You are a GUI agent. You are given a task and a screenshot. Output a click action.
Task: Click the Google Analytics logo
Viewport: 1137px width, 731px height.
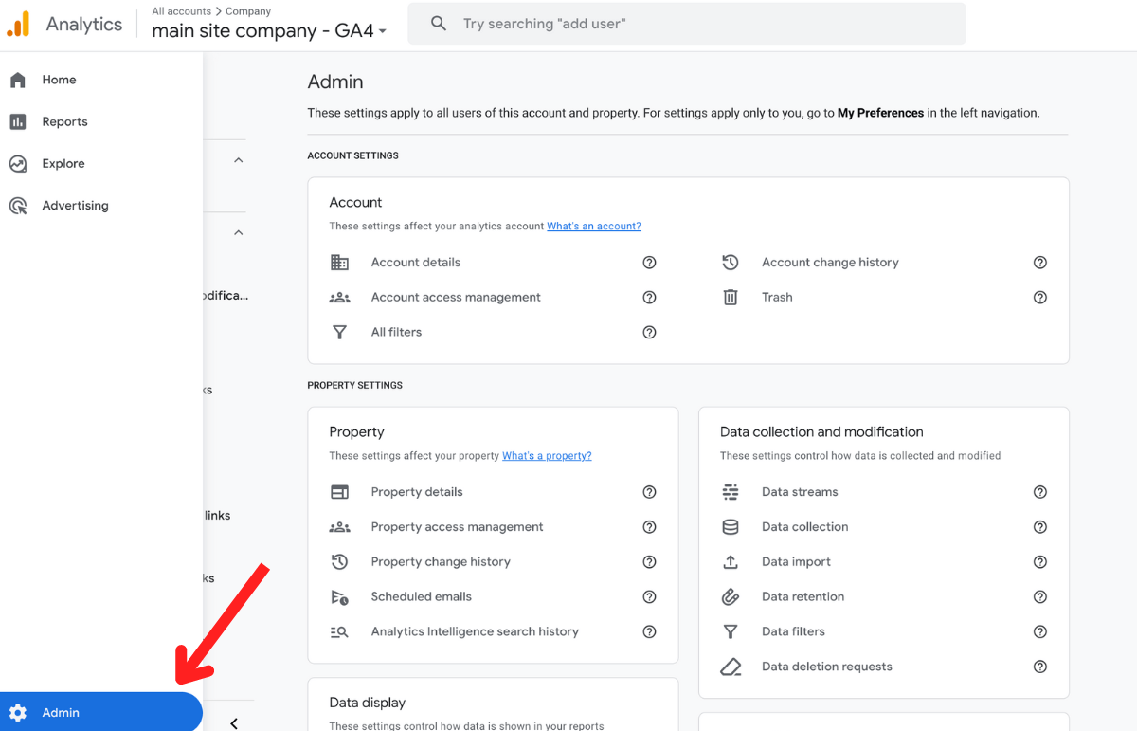(18, 25)
